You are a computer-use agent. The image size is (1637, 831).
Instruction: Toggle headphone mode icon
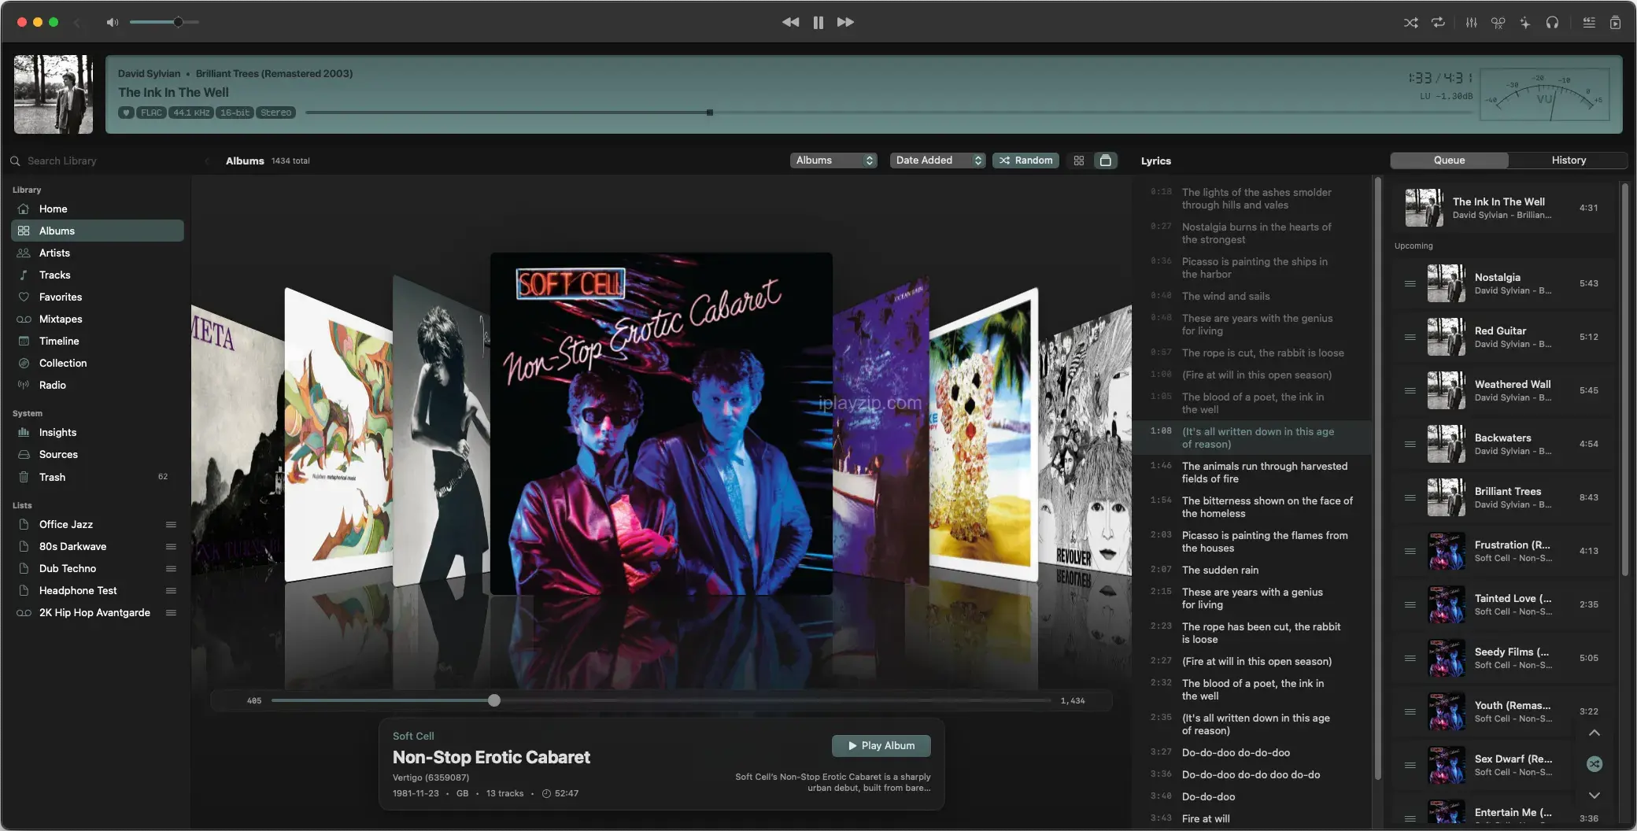[x=1552, y=23]
